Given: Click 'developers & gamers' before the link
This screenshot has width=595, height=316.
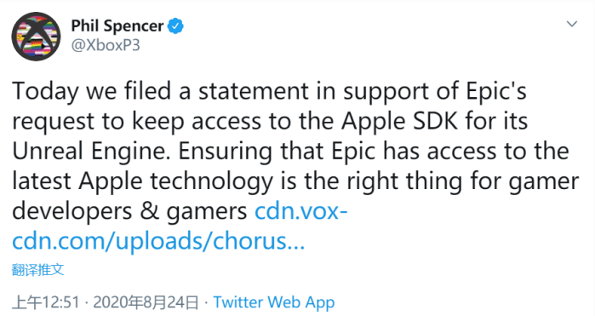Looking at the screenshot, I should pos(129,211).
